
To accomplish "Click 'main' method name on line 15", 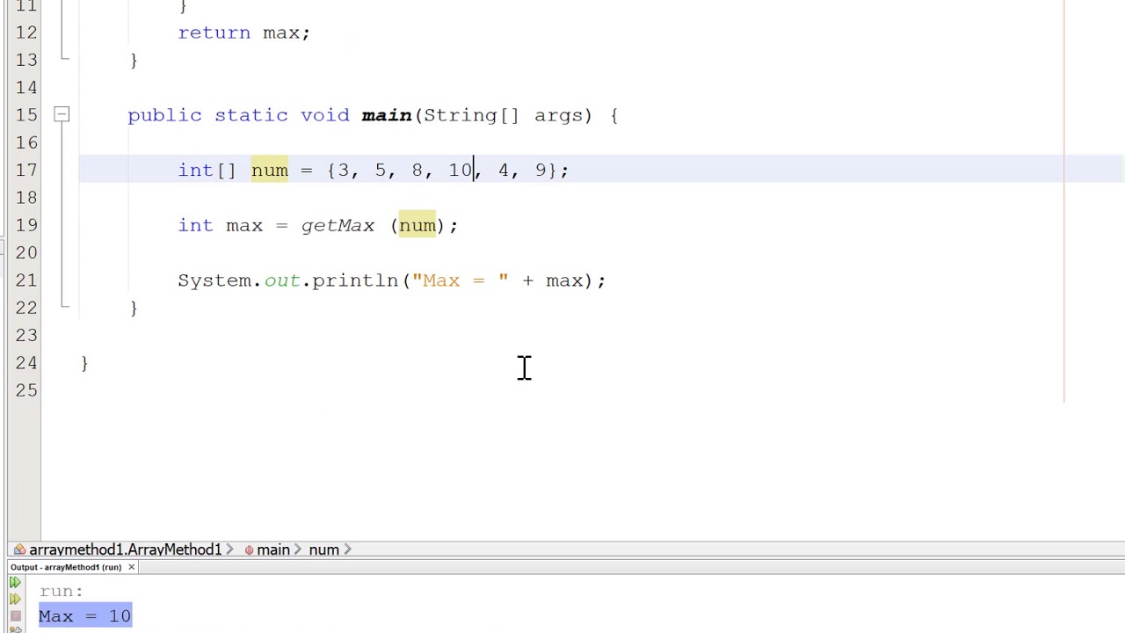I will pos(387,115).
